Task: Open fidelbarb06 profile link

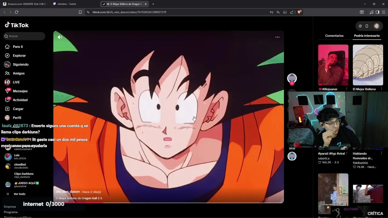Action: pyautogui.click(x=360, y=163)
